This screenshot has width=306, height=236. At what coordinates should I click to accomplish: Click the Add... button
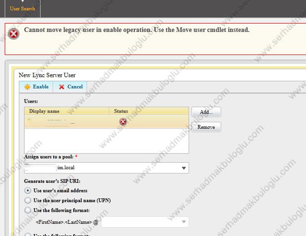(x=206, y=112)
